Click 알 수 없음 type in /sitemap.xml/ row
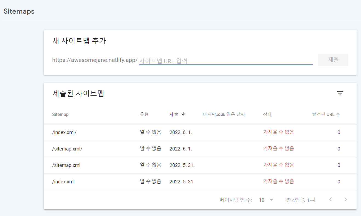This screenshot has width=361, height=216. coord(151,149)
